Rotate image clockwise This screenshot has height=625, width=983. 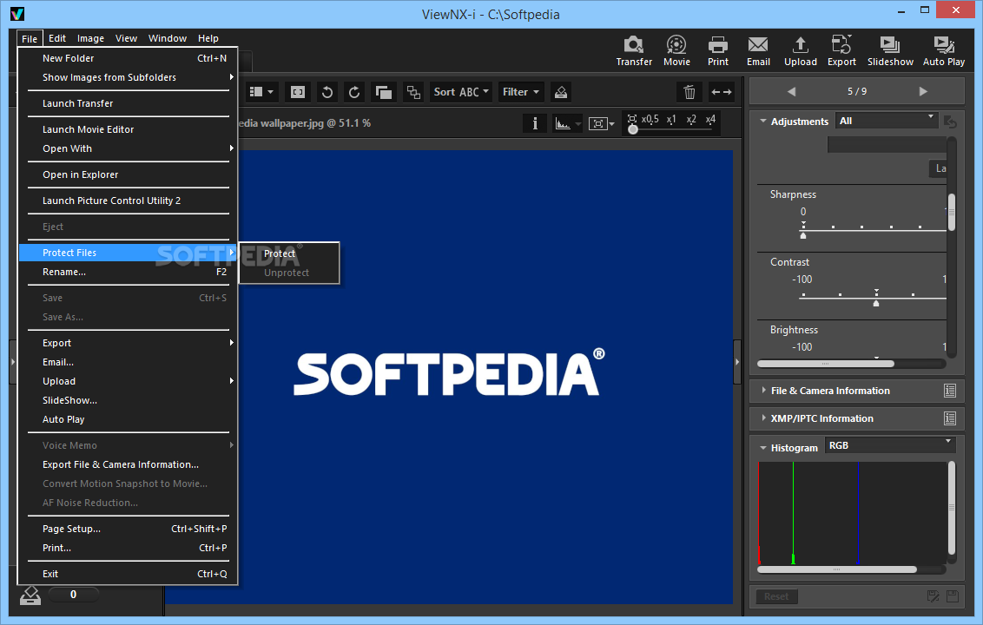pos(354,92)
